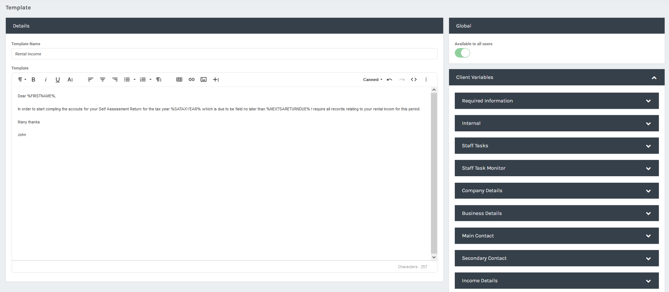Screen dimensions: 669x292
Task: Open more paragraph options icon
Action: [x=159, y=80]
